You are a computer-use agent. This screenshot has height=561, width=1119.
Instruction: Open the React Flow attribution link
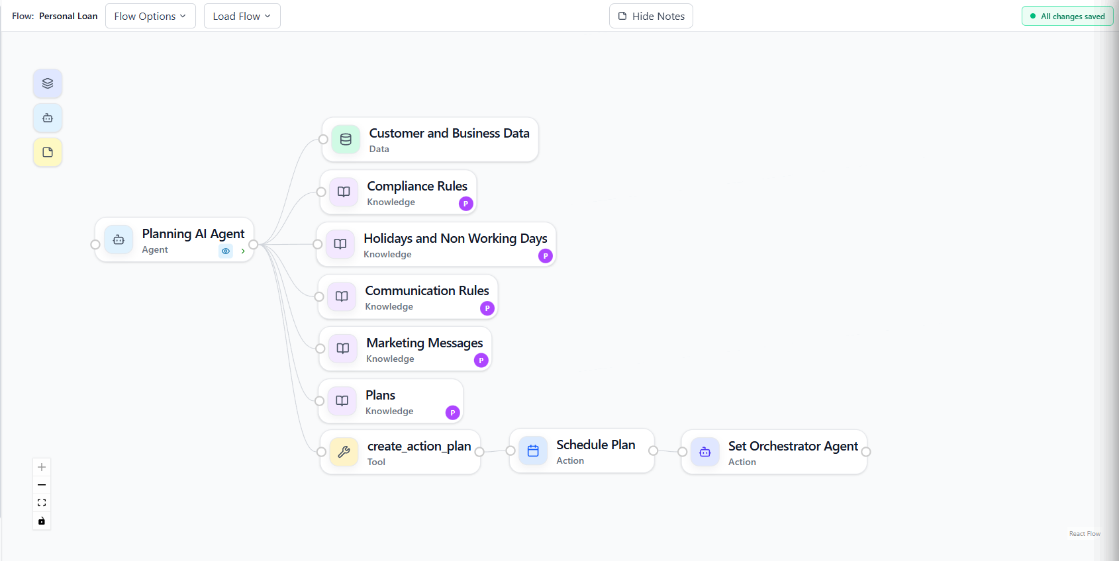pos(1085,534)
